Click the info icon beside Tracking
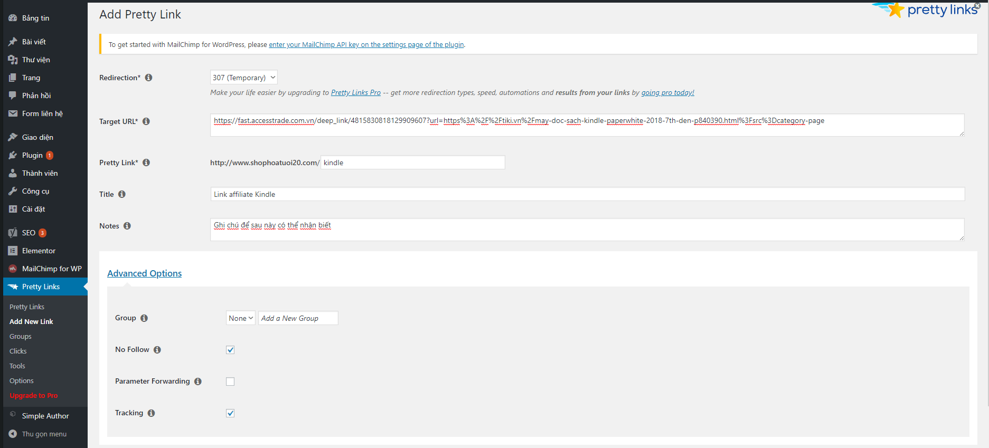This screenshot has height=448, width=989. point(152,413)
